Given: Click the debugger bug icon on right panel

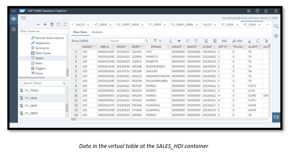Looking at the screenshot, I should pyautogui.click(x=276, y=36).
